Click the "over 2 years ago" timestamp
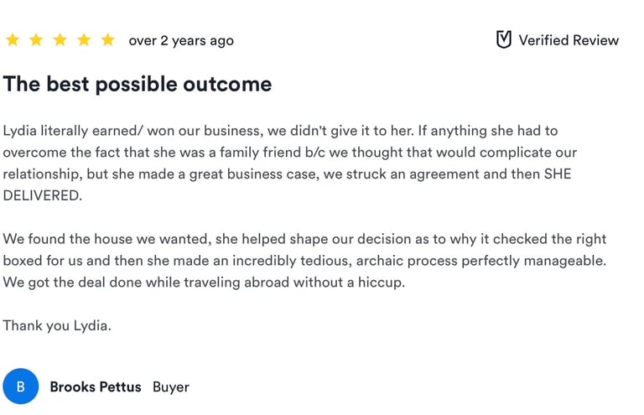Viewport: 644px width, 415px height. point(181,40)
